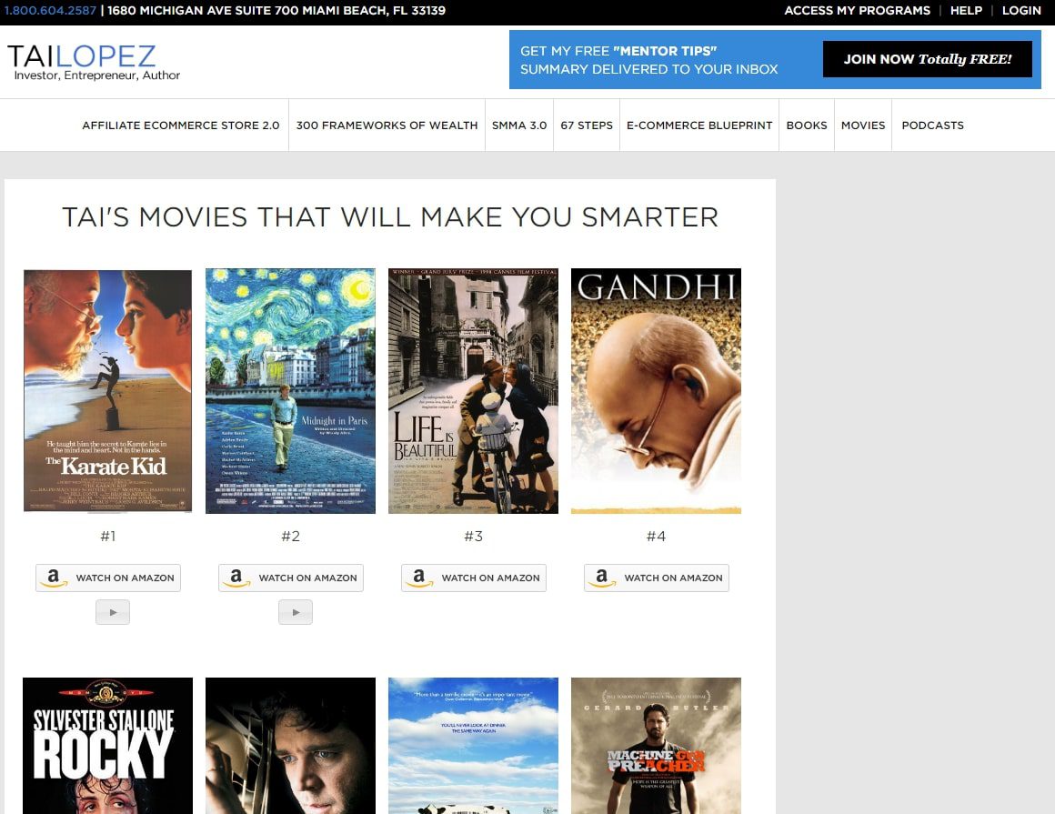Open the blue sky movie poster

[x=473, y=746]
